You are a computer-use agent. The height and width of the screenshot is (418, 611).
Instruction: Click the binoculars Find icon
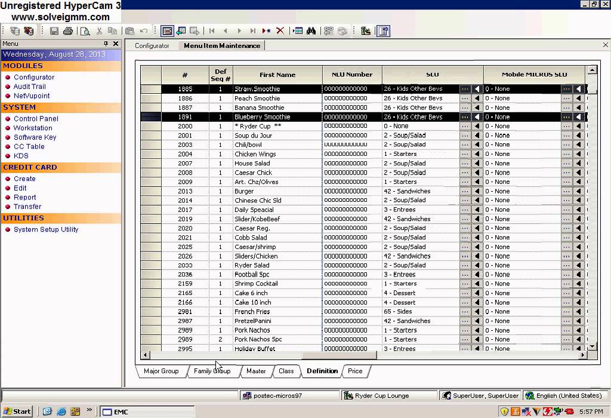tap(311, 31)
